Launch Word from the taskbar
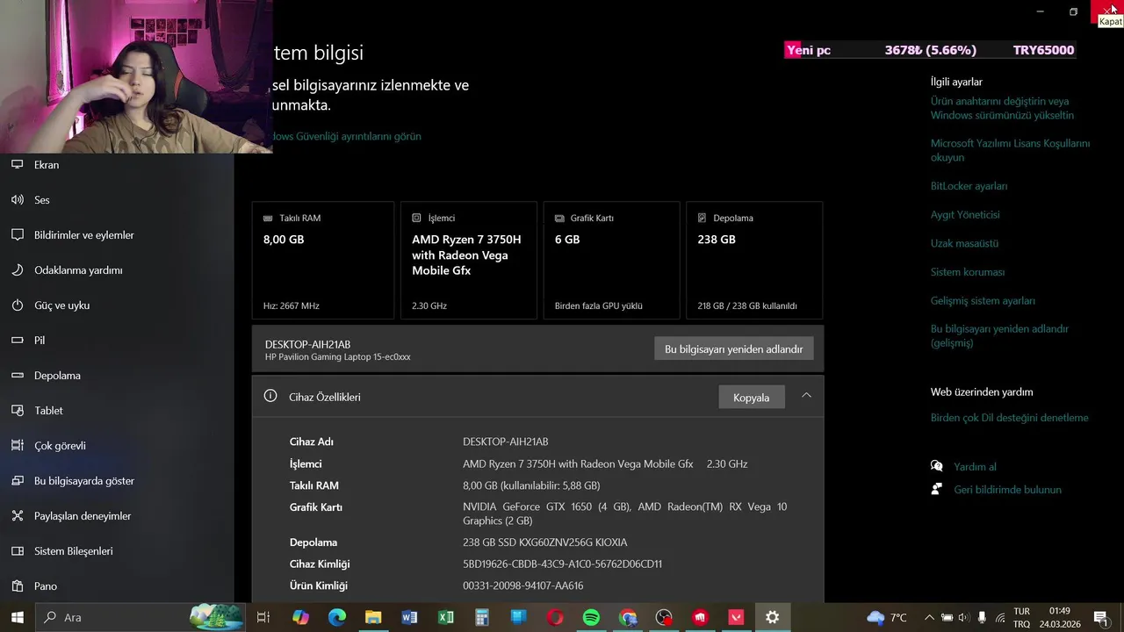 (x=409, y=617)
